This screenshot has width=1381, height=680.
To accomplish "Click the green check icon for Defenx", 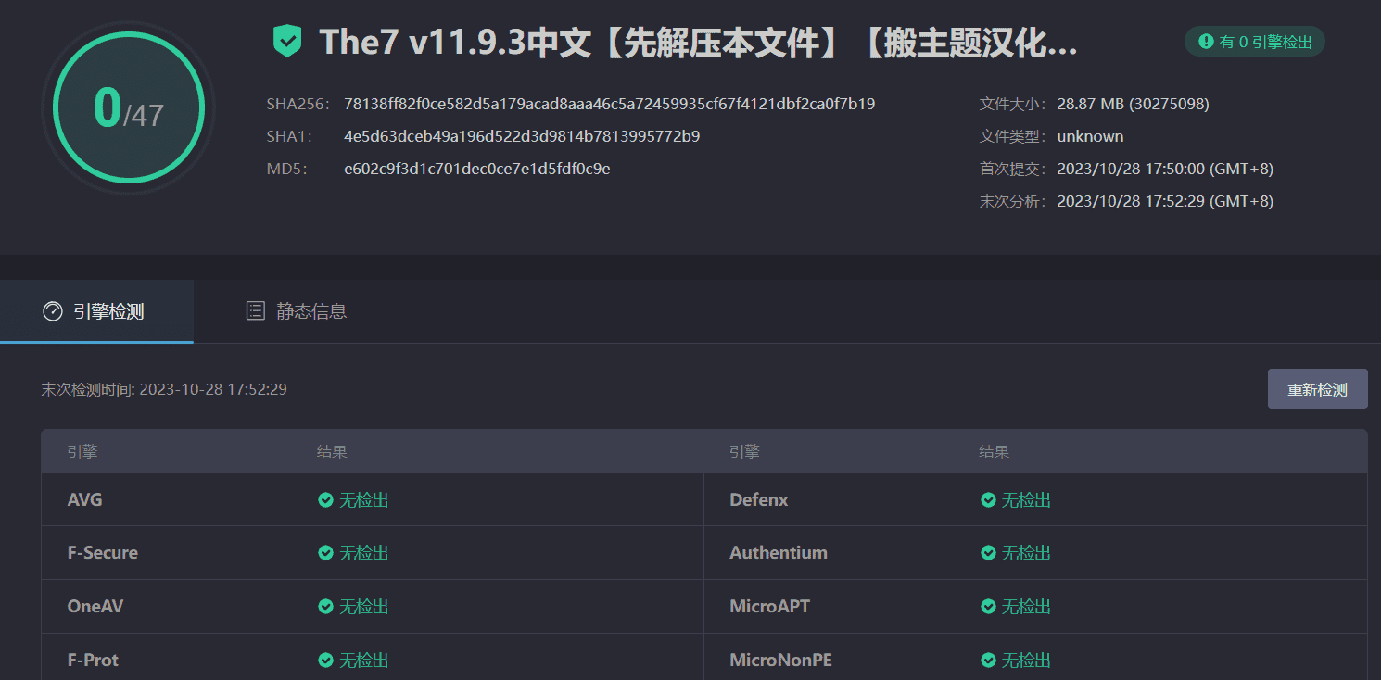I will [x=988, y=500].
